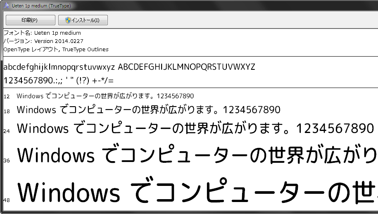
Task: Click the line 'バージョン: Version 2014.0227'
Action: coord(43,41)
